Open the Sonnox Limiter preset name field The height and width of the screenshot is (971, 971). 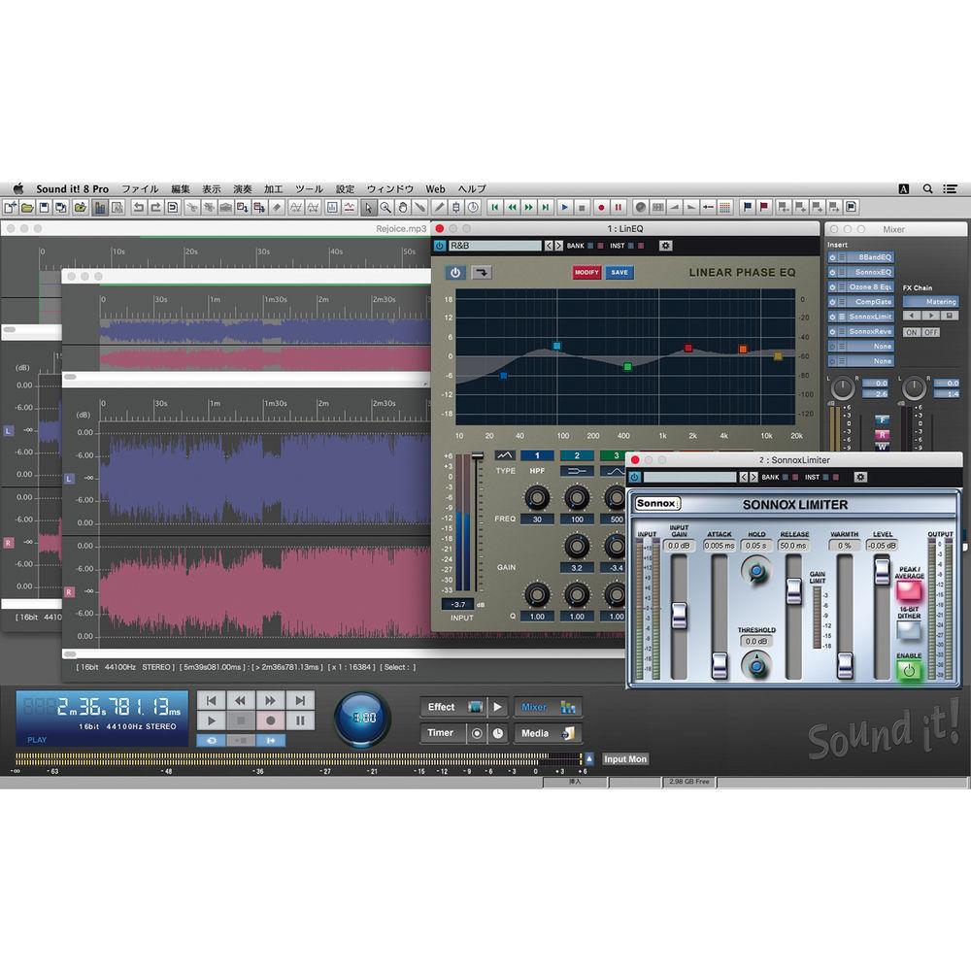[x=689, y=477]
